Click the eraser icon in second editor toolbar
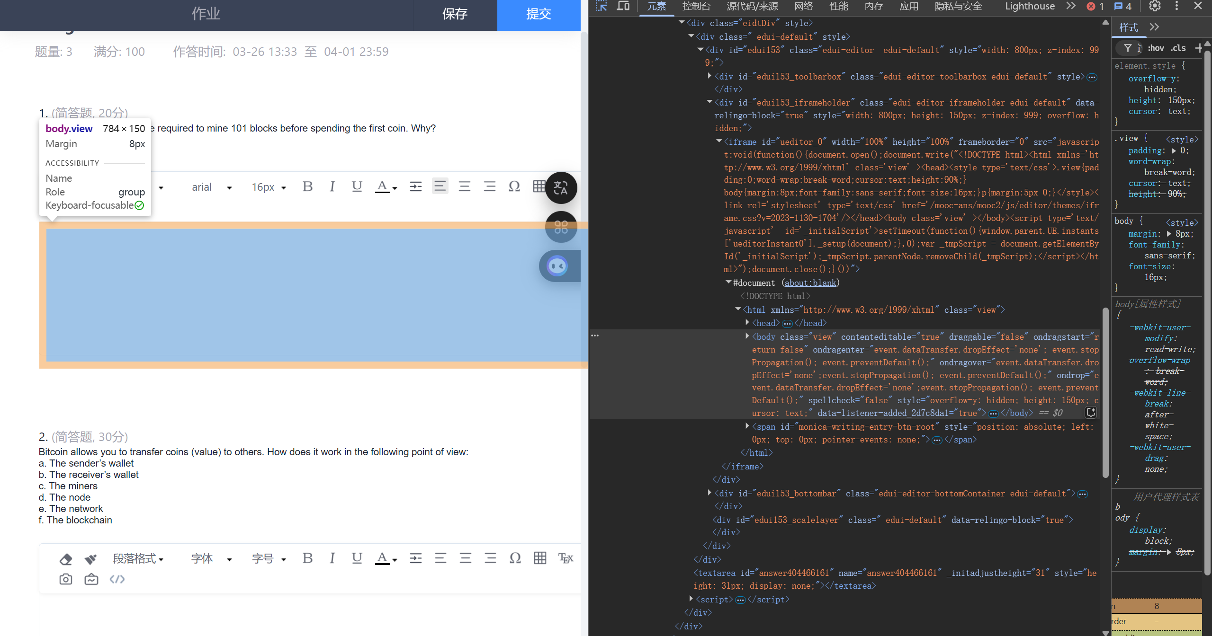 pos(66,559)
